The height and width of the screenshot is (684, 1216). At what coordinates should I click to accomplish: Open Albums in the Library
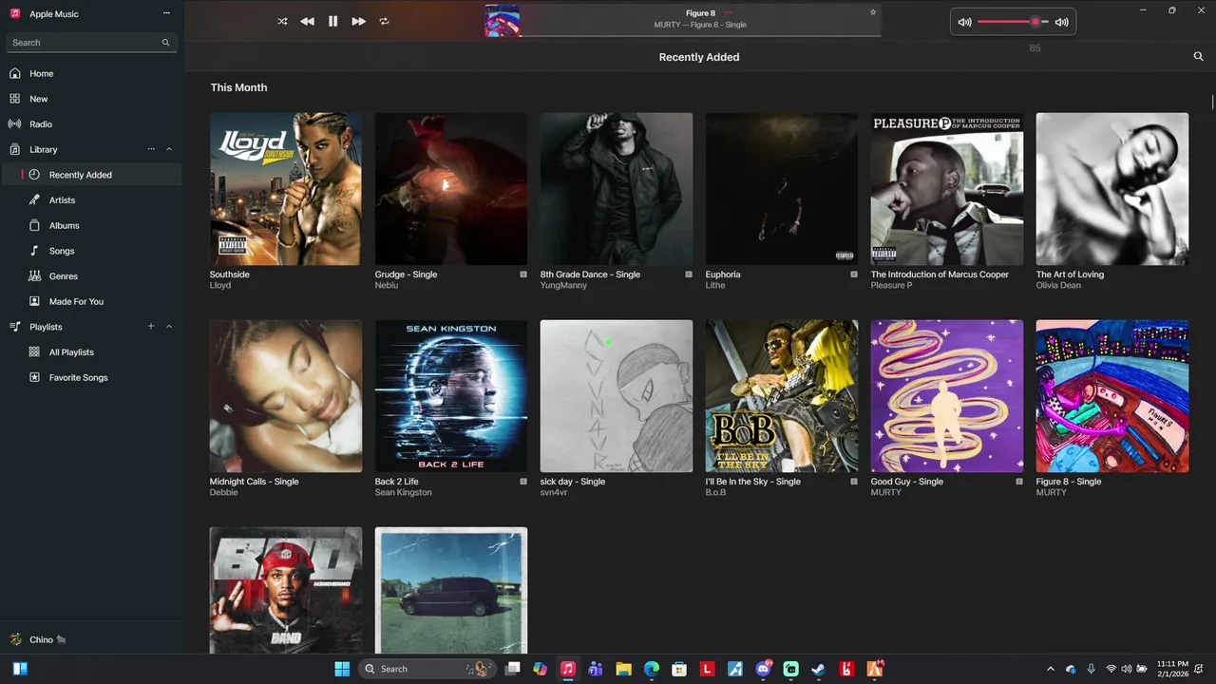(91, 225)
